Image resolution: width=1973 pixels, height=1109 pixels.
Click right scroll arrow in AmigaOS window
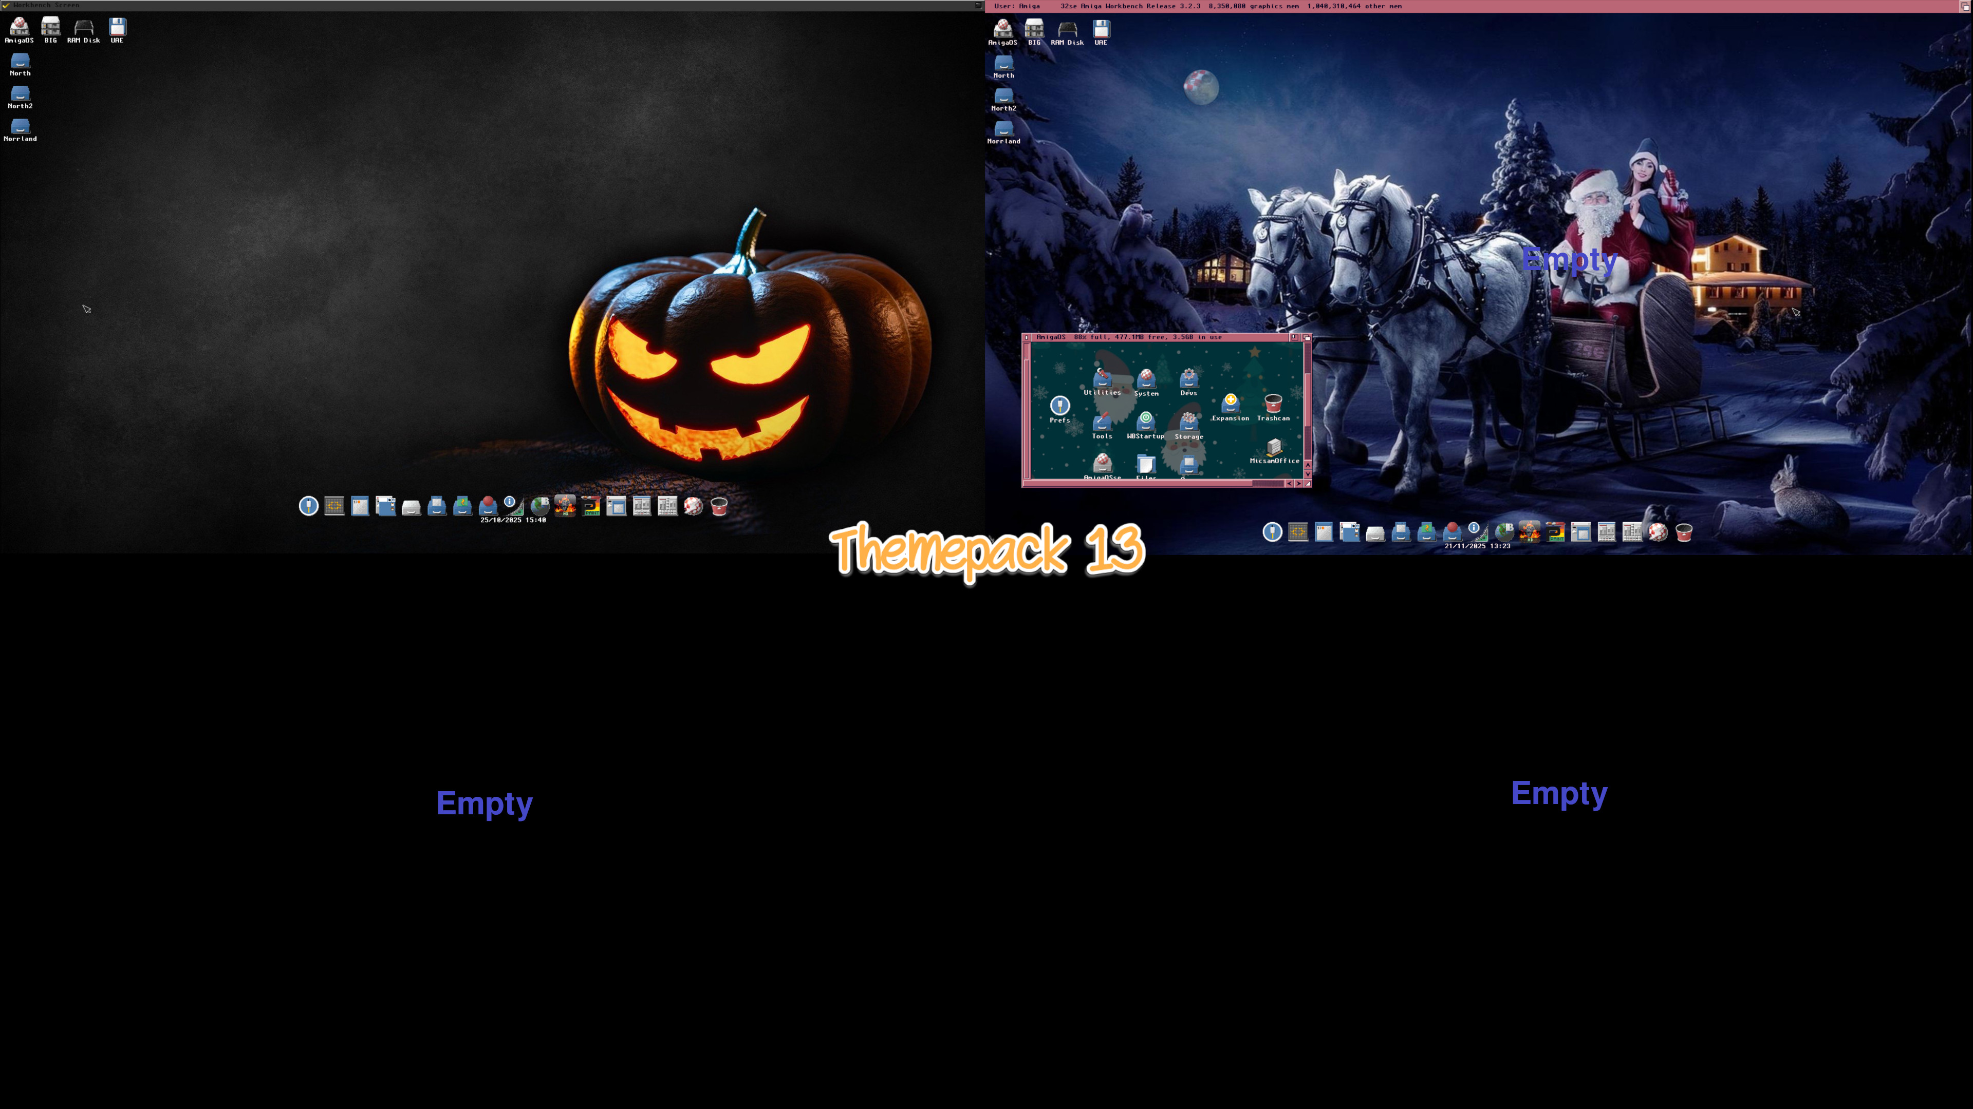pos(1298,484)
